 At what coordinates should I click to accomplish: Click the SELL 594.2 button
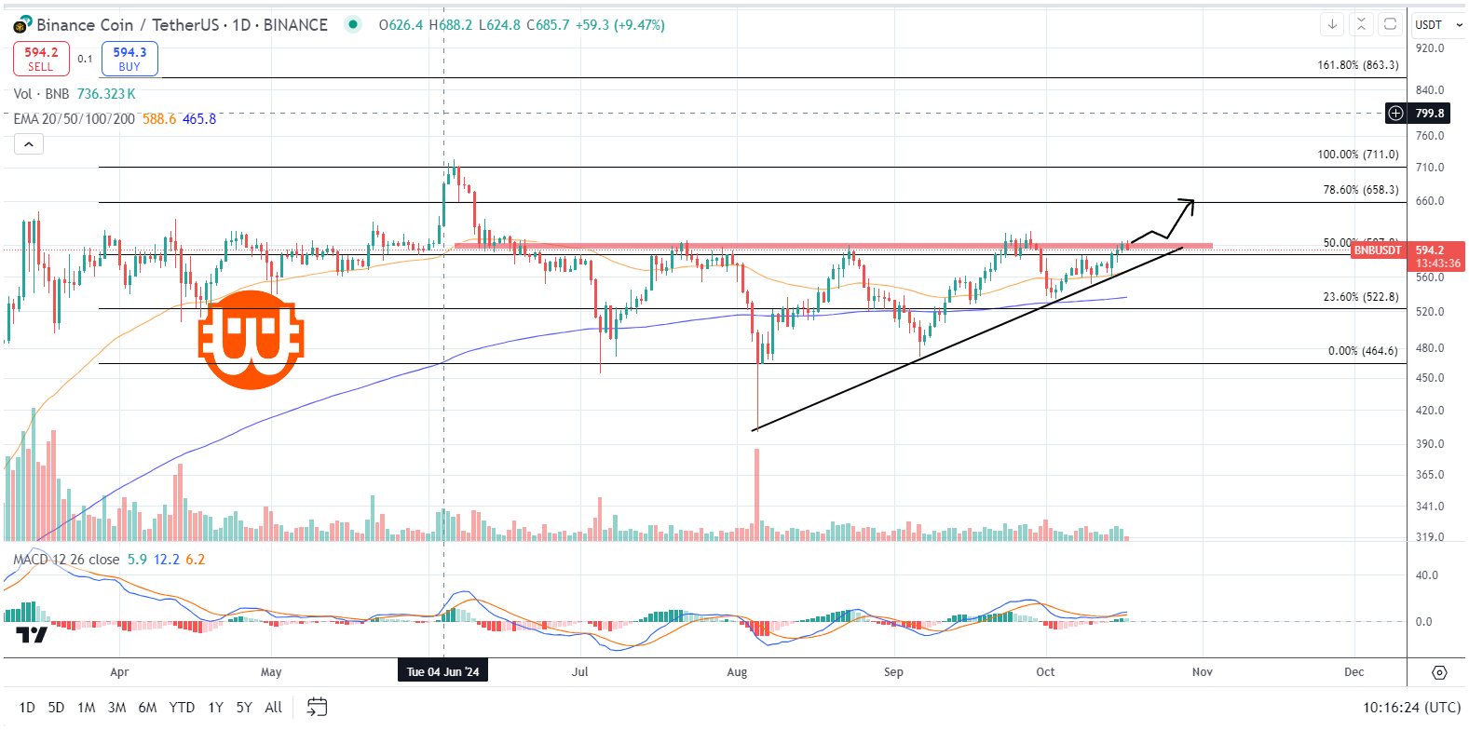click(x=41, y=59)
